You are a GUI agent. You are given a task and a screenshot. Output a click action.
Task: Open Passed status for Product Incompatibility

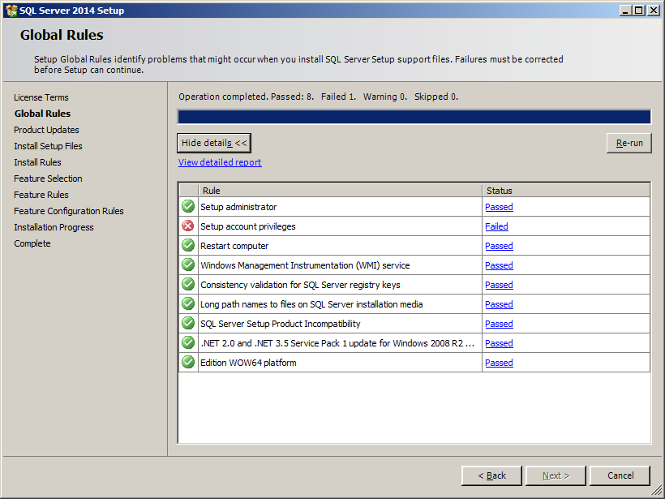pos(499,325)
